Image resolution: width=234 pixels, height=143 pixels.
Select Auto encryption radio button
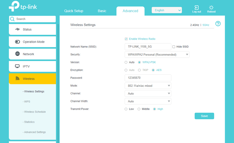(126, 70)
